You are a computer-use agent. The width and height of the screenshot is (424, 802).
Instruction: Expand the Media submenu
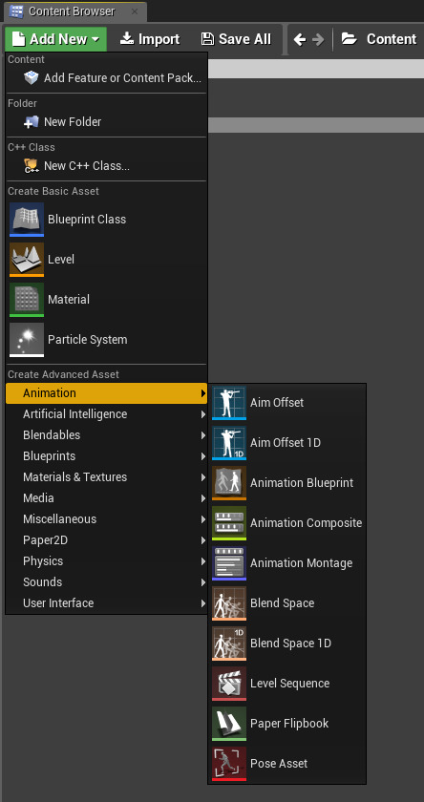coord(106,498)
